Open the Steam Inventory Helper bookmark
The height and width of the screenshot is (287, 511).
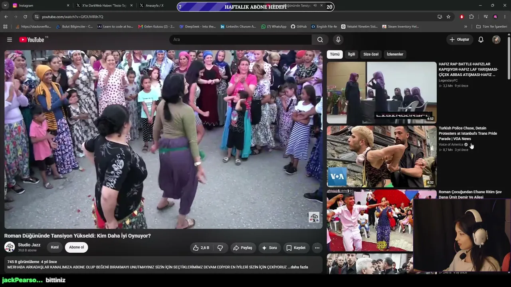click(400, 27)
